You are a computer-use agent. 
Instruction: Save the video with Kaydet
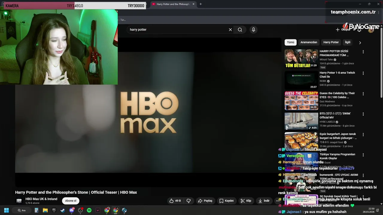227,201
